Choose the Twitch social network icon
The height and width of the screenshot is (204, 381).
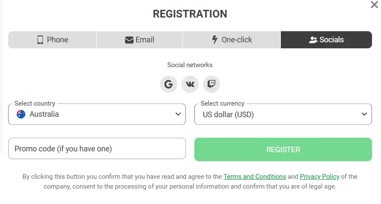pyautogui.click(x=211, y=84)
